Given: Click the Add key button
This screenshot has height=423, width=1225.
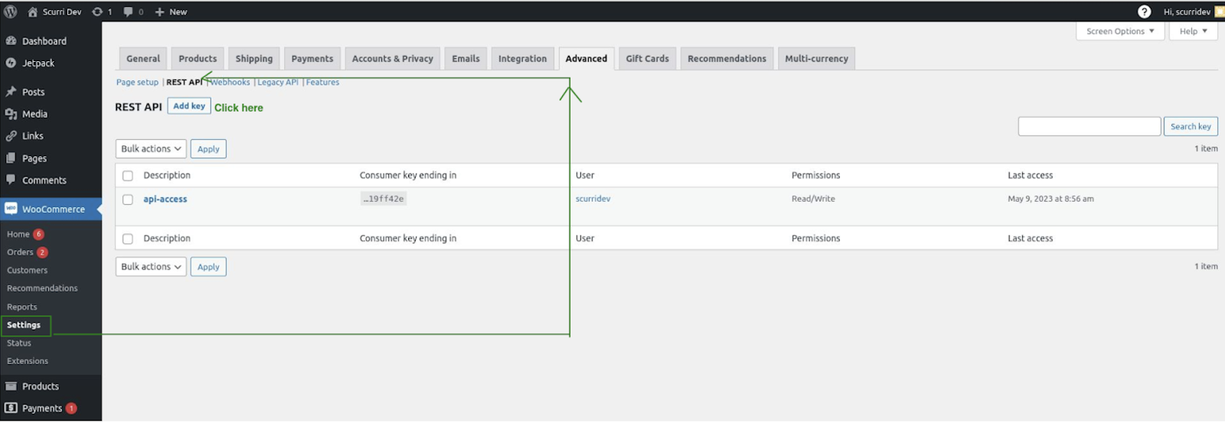Looking at the screenshot, I should [x=189, y=106].
